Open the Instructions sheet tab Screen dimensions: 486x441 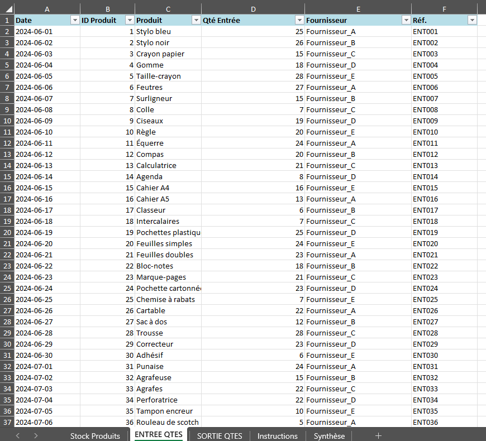[278, 436]
